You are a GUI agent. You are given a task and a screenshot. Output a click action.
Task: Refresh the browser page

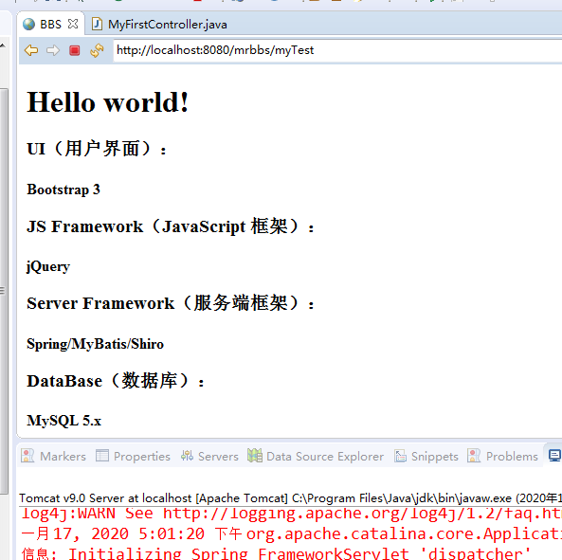pyautogui.click(x=97, y=50)
